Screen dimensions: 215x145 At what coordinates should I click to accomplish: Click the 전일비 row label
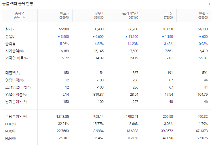tap(10, 37)
